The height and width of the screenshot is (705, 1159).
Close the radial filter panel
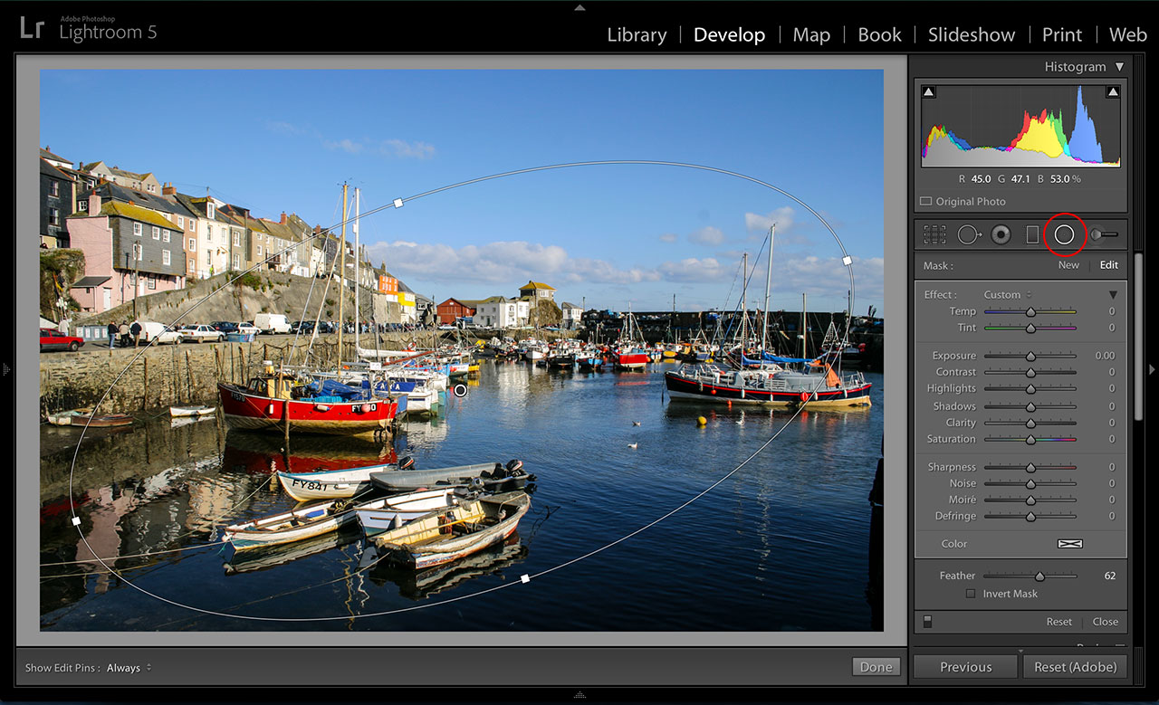pyautogui.click(x=1106, y=622)
